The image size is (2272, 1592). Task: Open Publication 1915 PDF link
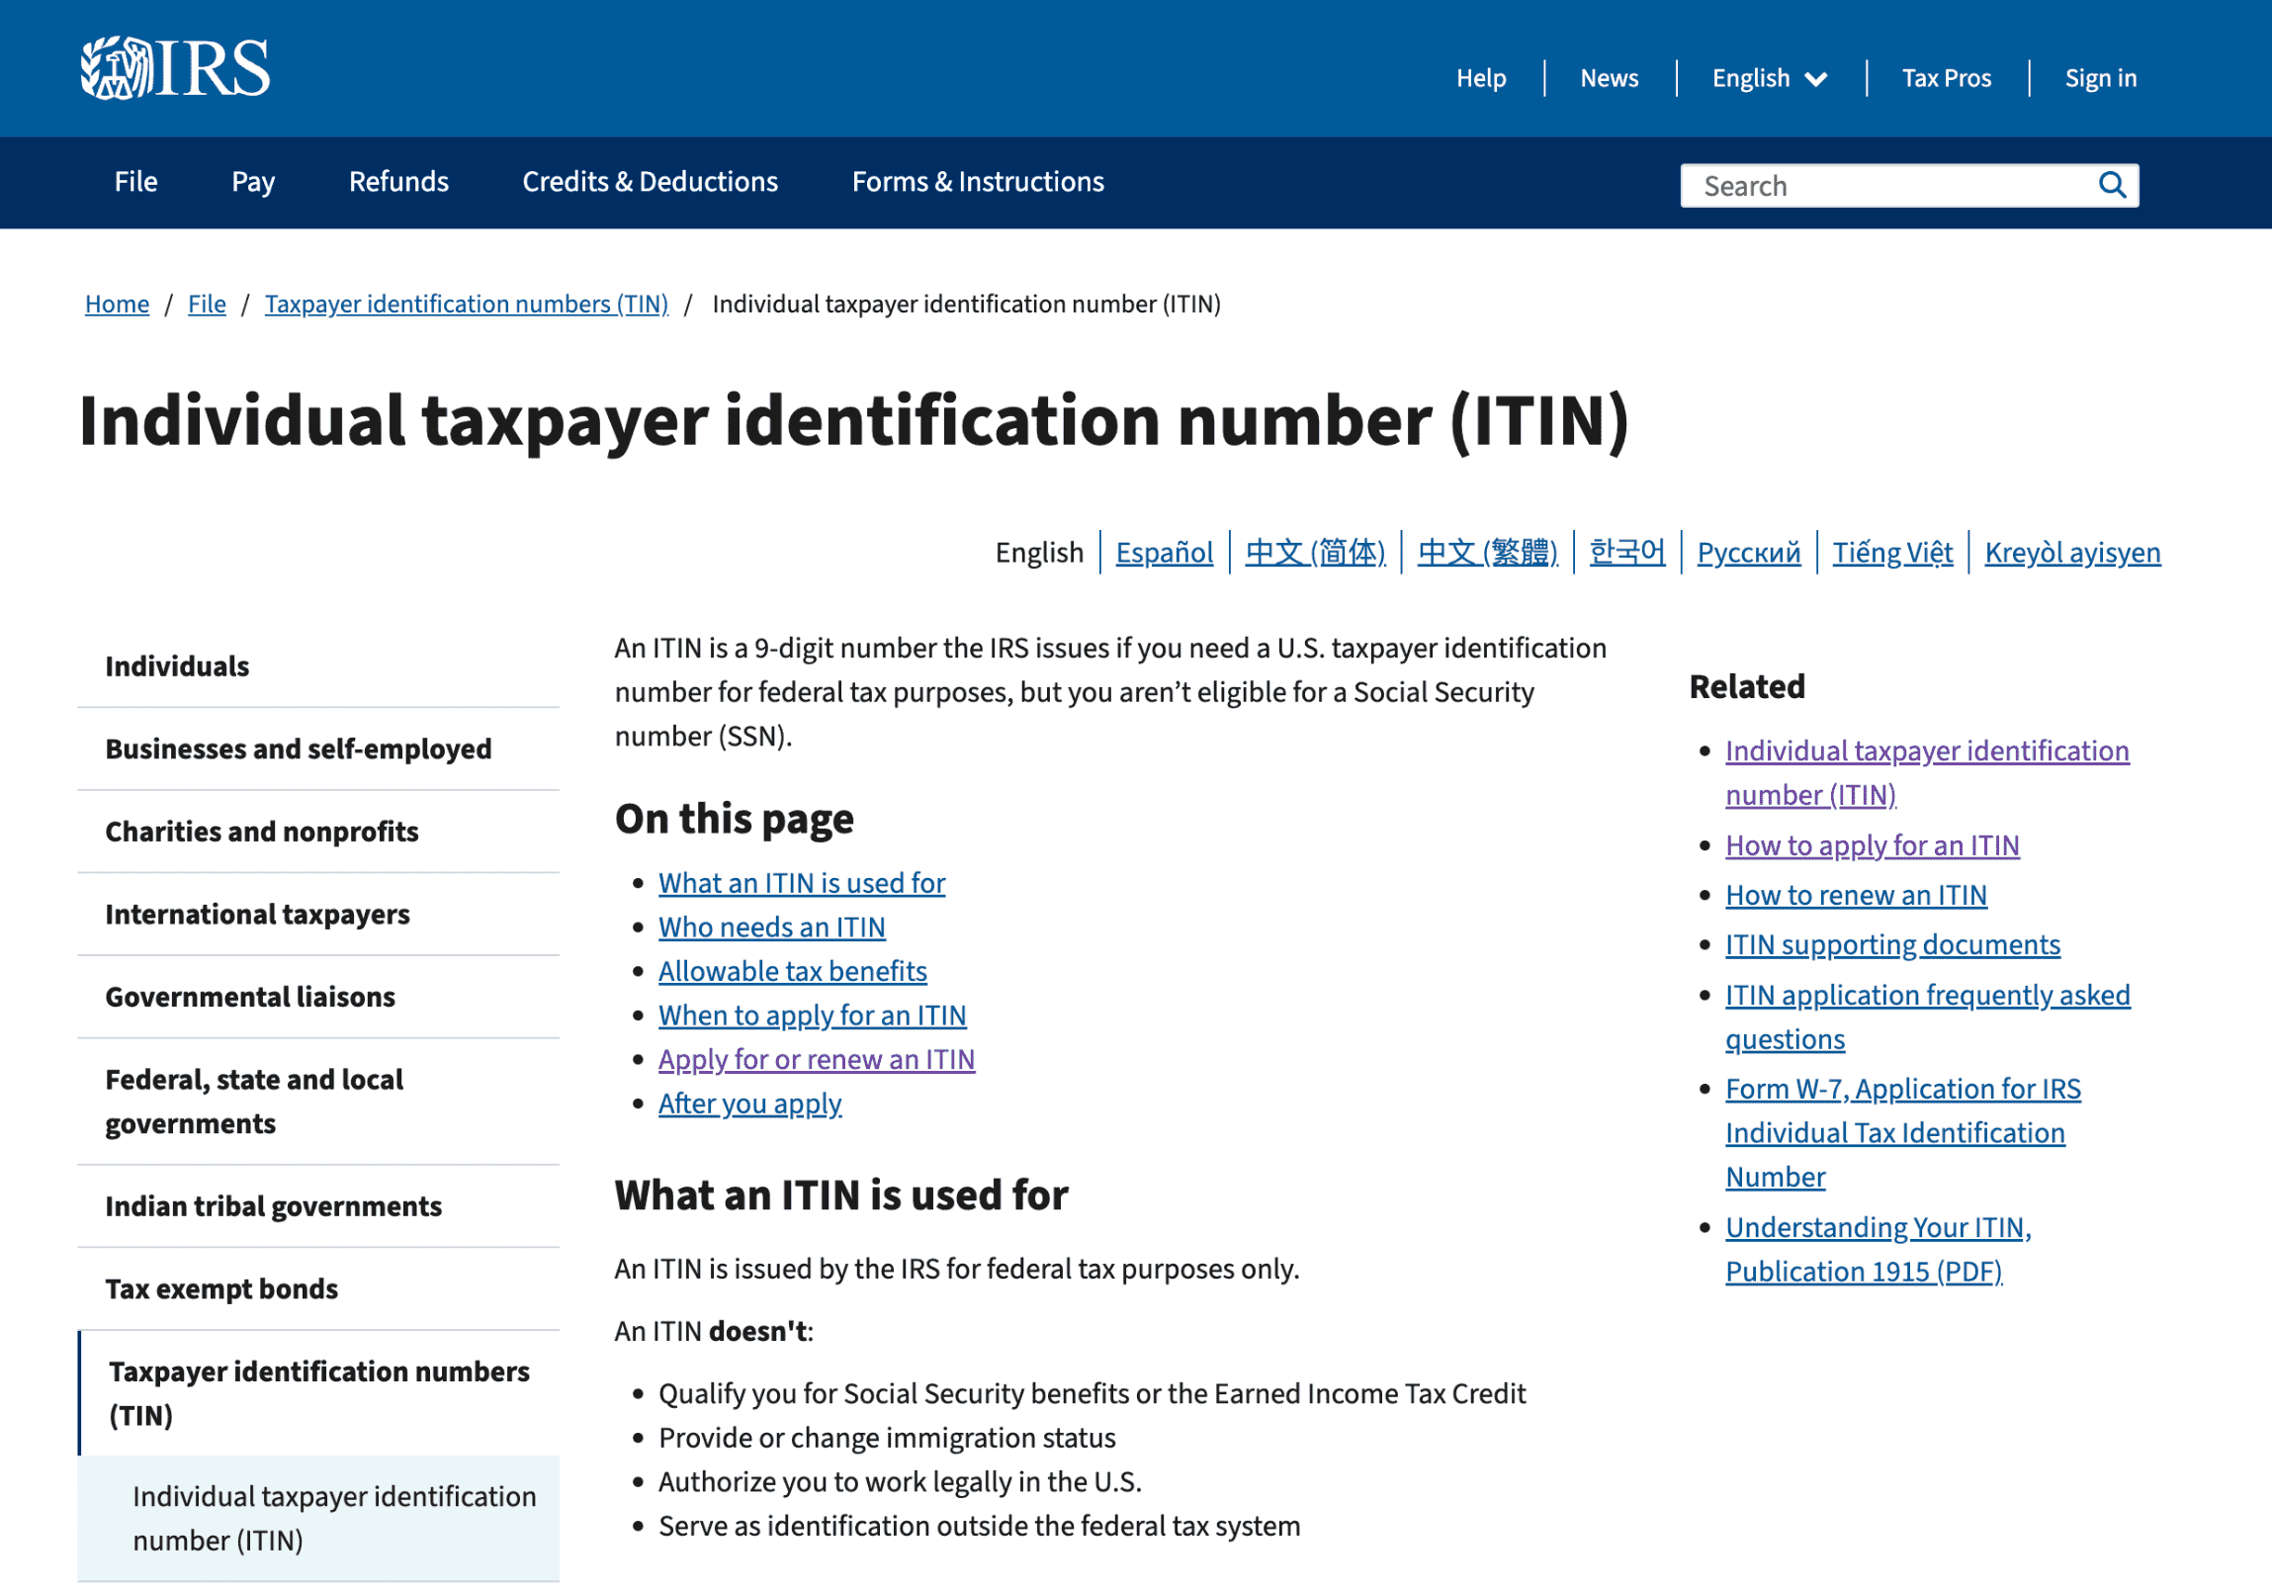[1863, 1271]
